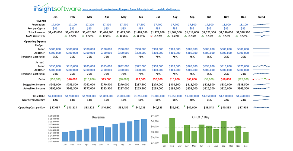
Task: Select the Delta red-green trend sparkline
Action: click(261, 79)
